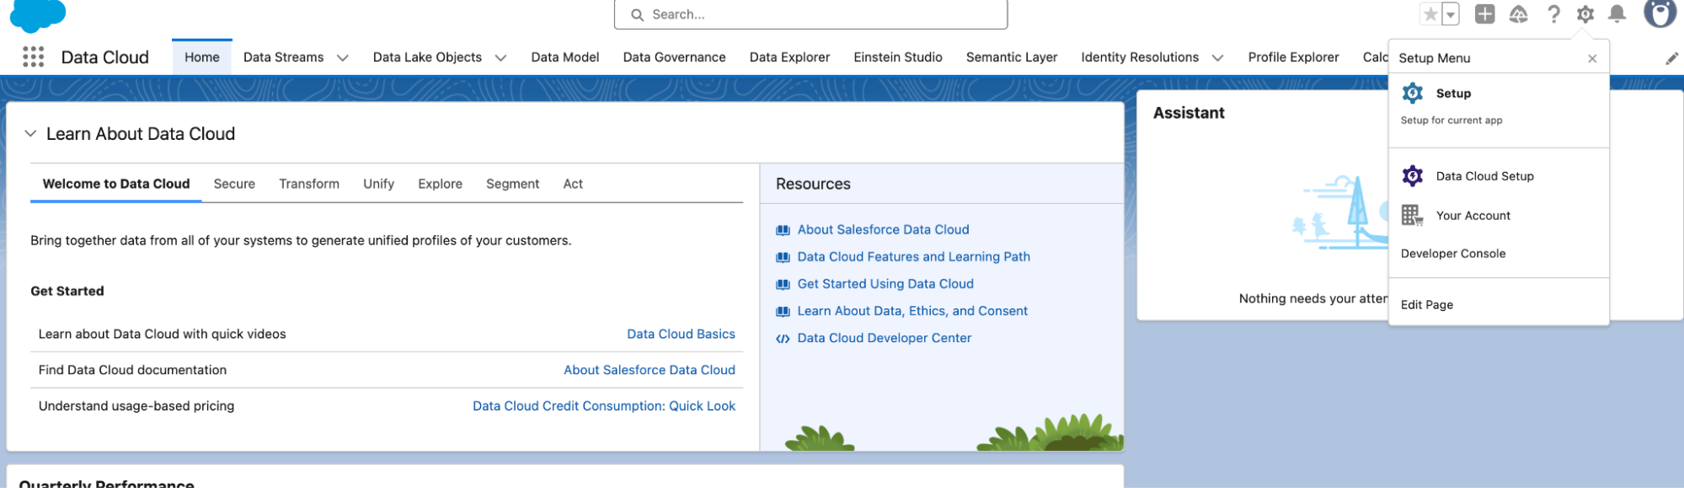Select the Welcome to Data Cloud tab
The width and height of the screenshot is (1684, 488).
click(116, 184)
